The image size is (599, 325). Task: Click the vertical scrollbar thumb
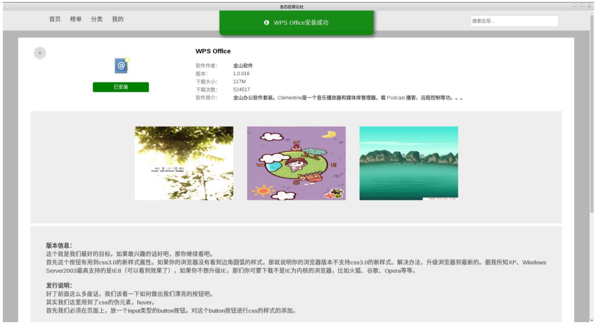[592, 114]
